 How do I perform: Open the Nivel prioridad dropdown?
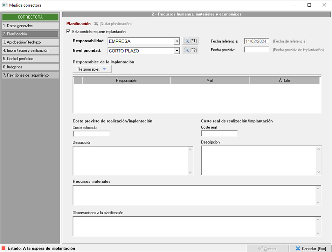pos(177,51)
